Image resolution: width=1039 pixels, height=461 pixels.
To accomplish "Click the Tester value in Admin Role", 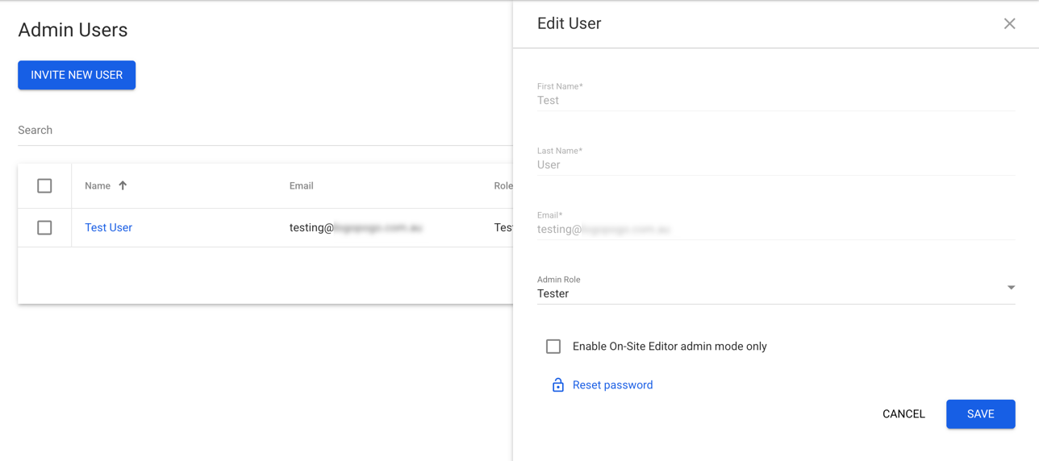I will [x=553, y=294].
